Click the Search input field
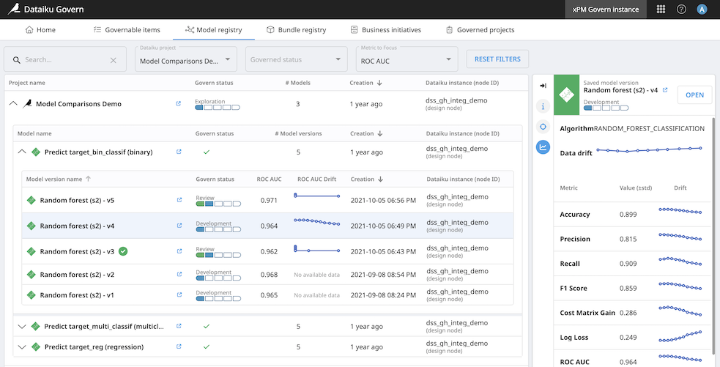The width and height of the screenshot is (720, 367). [64, 59]
